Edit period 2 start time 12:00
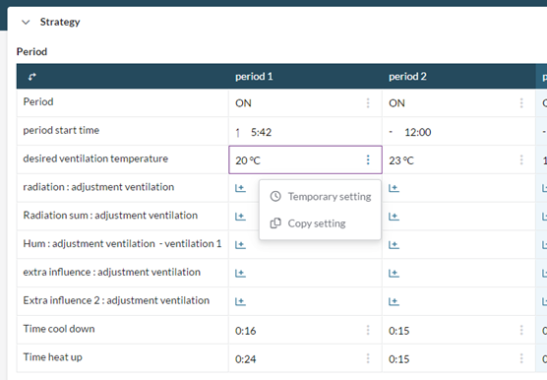 tap(417, 132)
